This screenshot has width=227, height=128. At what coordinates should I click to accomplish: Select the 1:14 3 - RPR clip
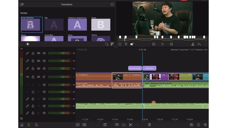coord(180,76)
